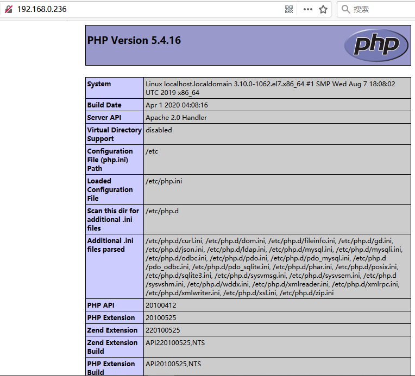Select the PHP Extension label

[111, 317]
